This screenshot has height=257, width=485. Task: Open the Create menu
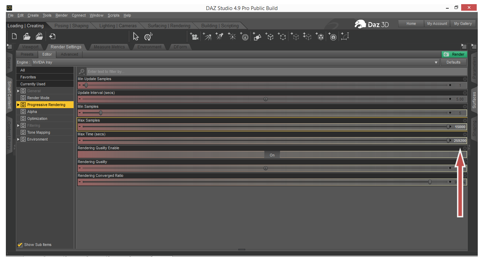click(x=33, y=15)
